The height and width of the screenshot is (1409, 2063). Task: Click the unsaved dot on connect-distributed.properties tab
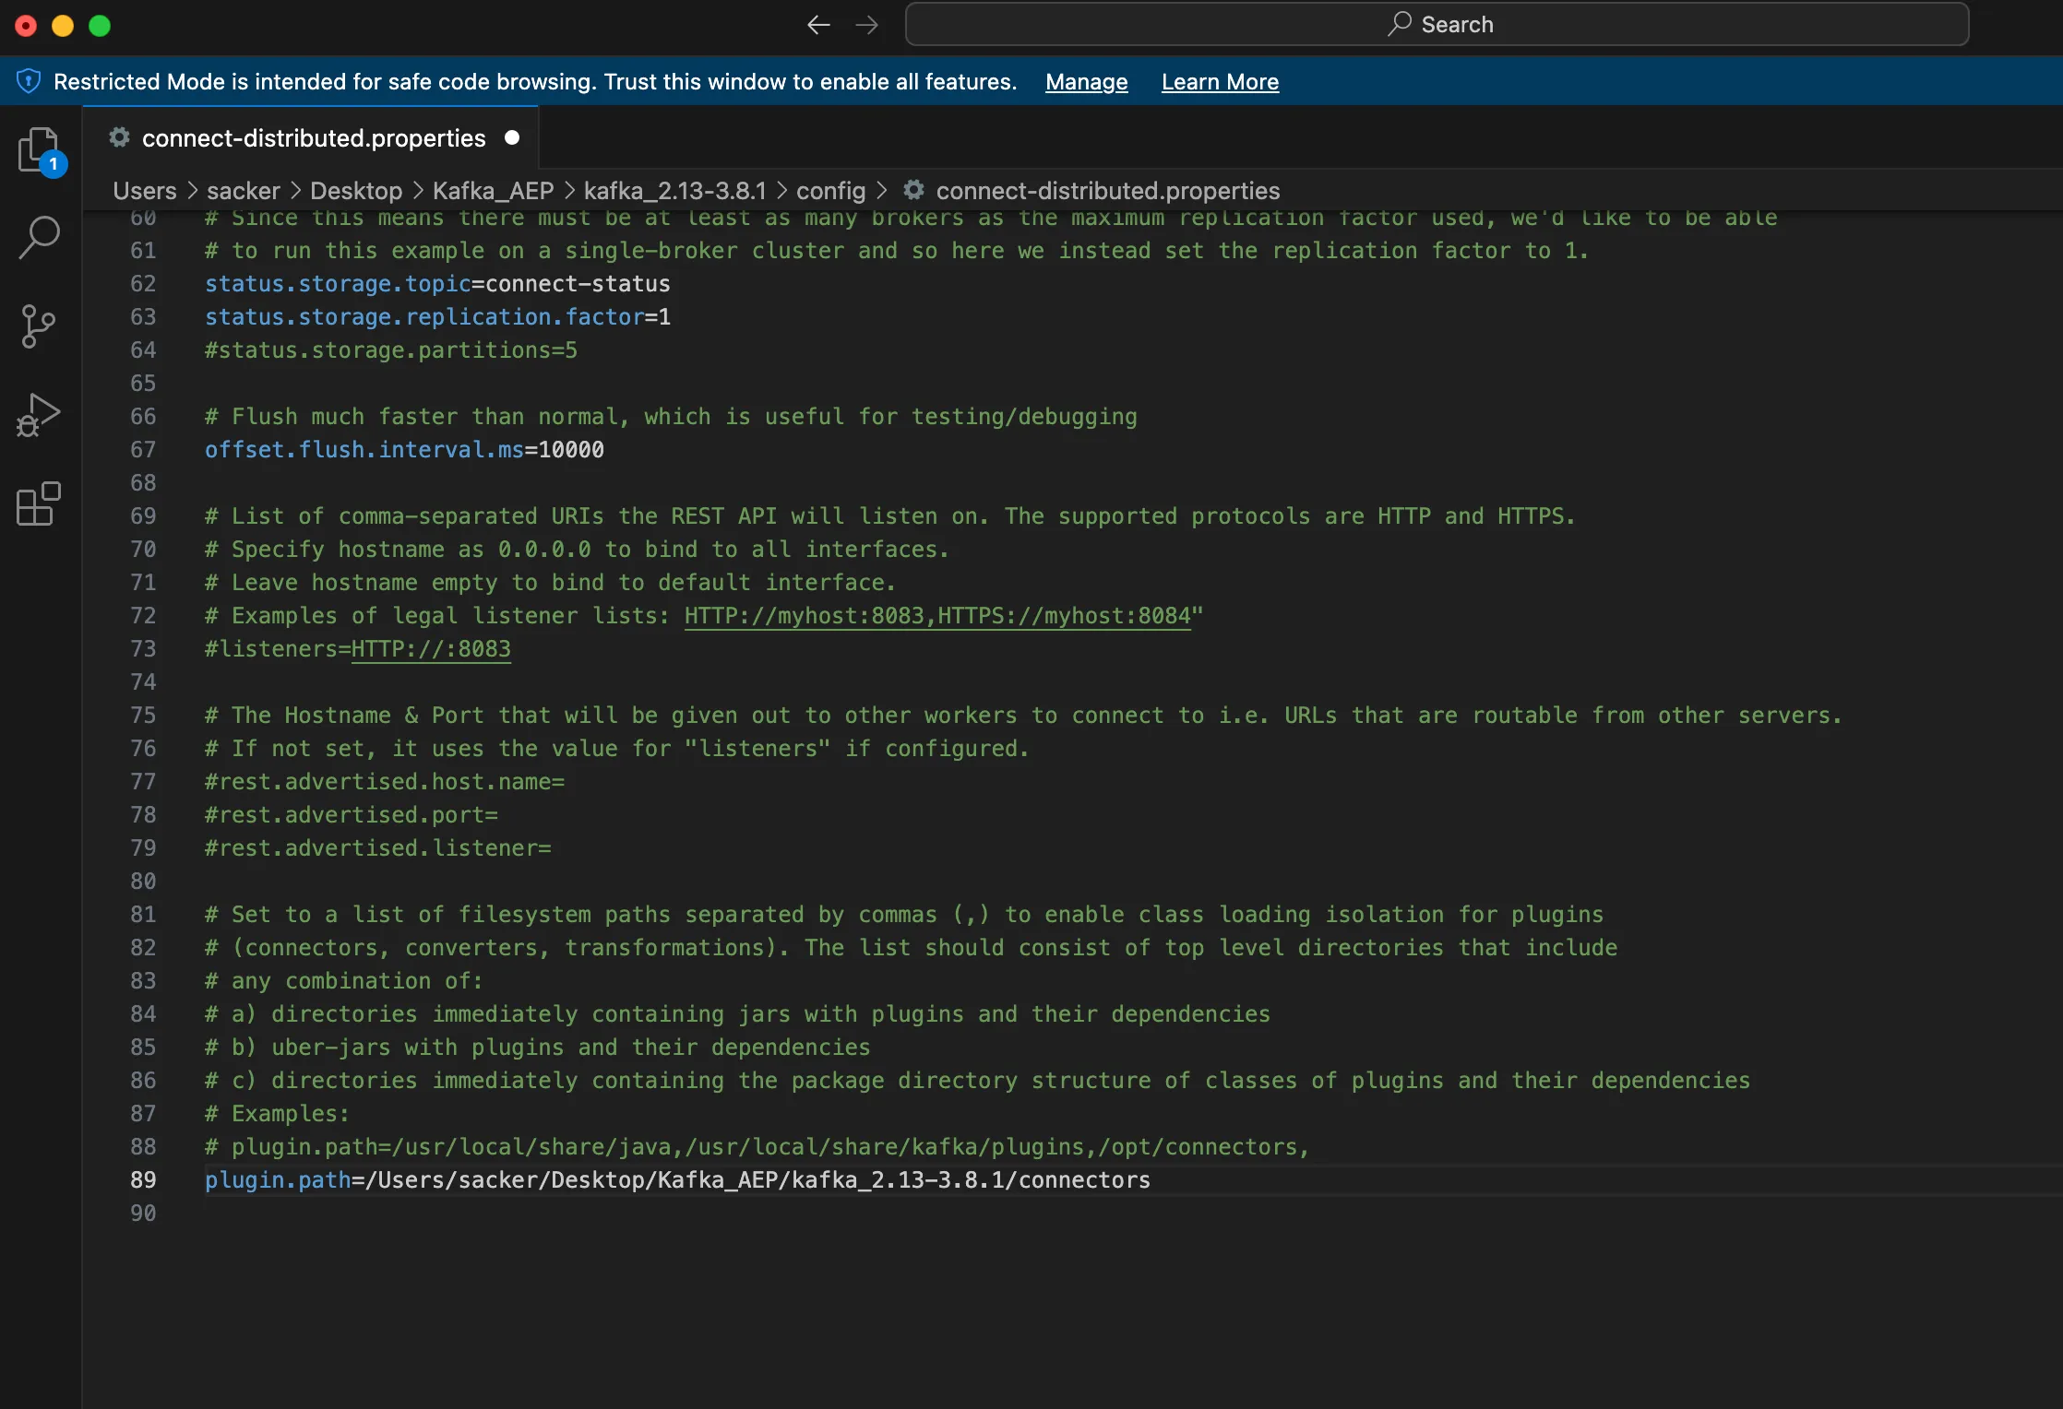click(x=512, y=137)
